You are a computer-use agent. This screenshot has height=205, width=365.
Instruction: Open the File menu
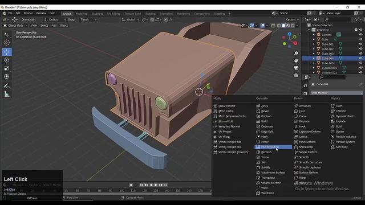[x=10, y=13]
